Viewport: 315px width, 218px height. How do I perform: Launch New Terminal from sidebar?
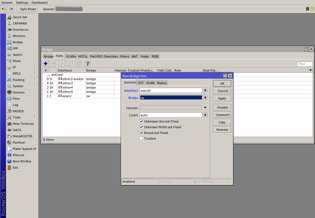pyautogui.click(x=23, y=124)
